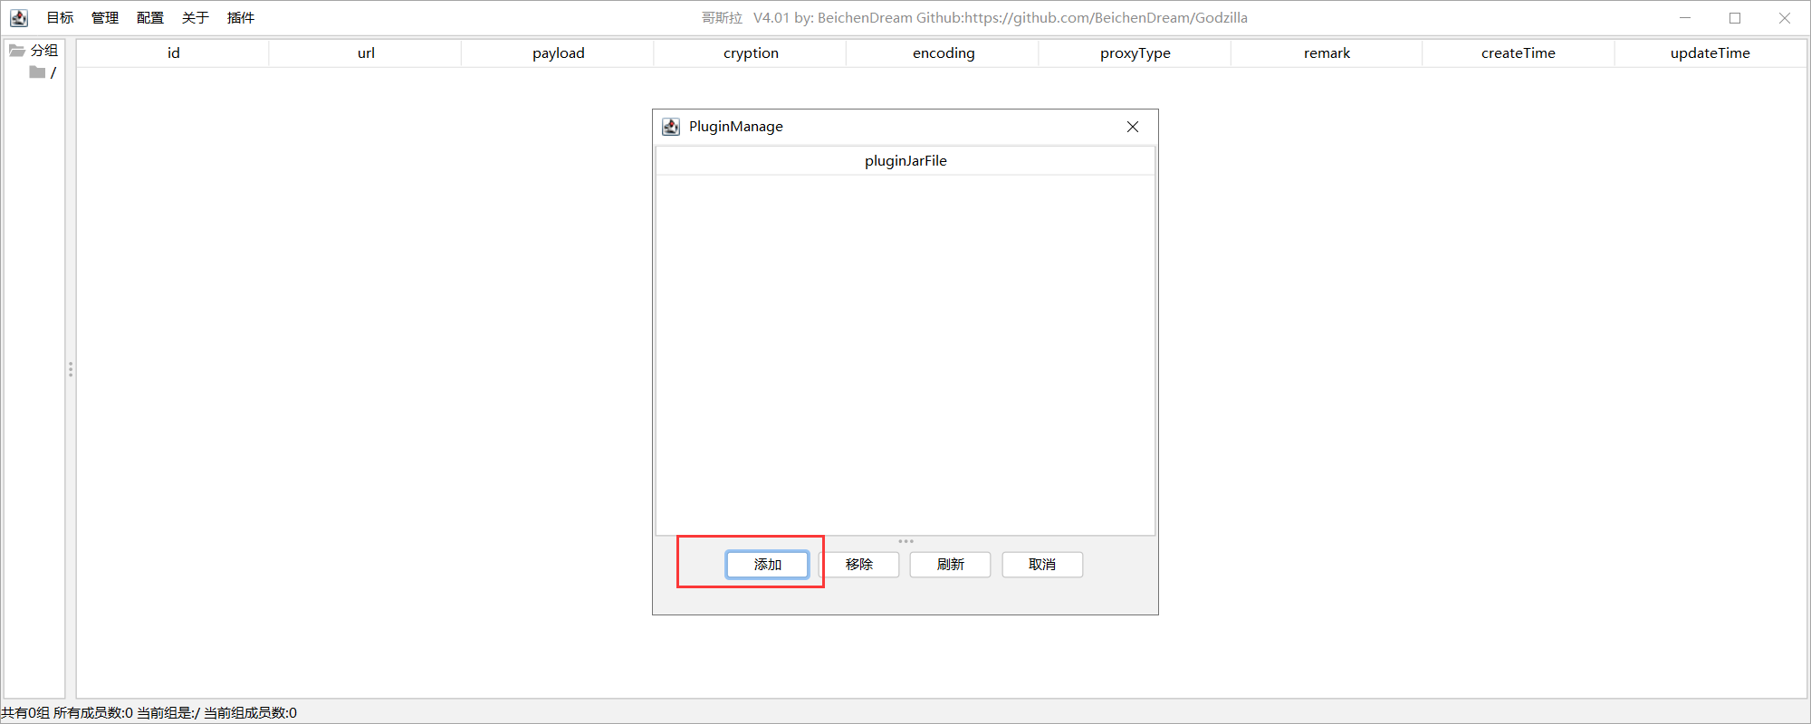Sort by the remark column header
The image size is (1811, 724).
1327,53
